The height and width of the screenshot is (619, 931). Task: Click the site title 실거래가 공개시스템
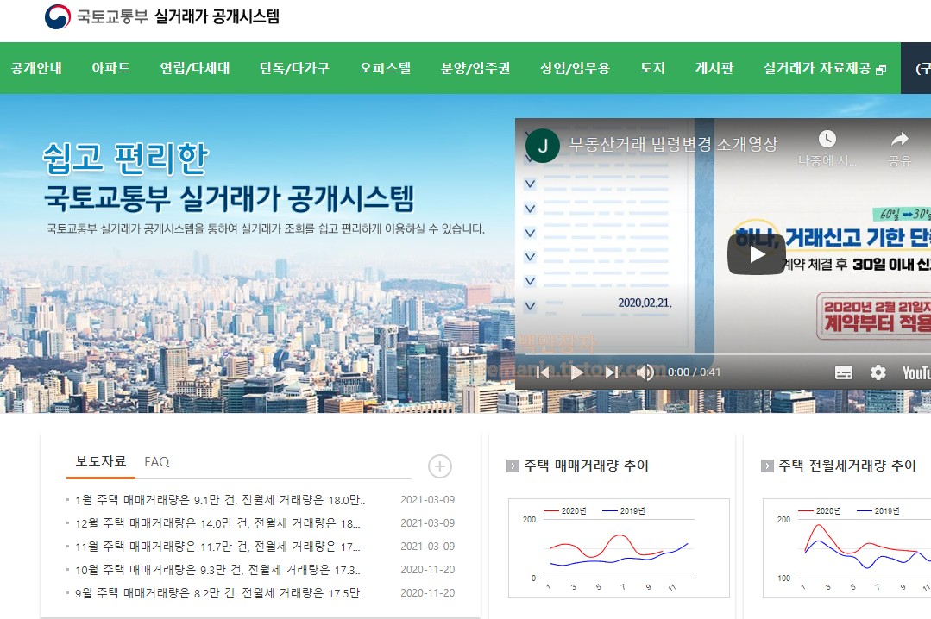tap(217, 16)
